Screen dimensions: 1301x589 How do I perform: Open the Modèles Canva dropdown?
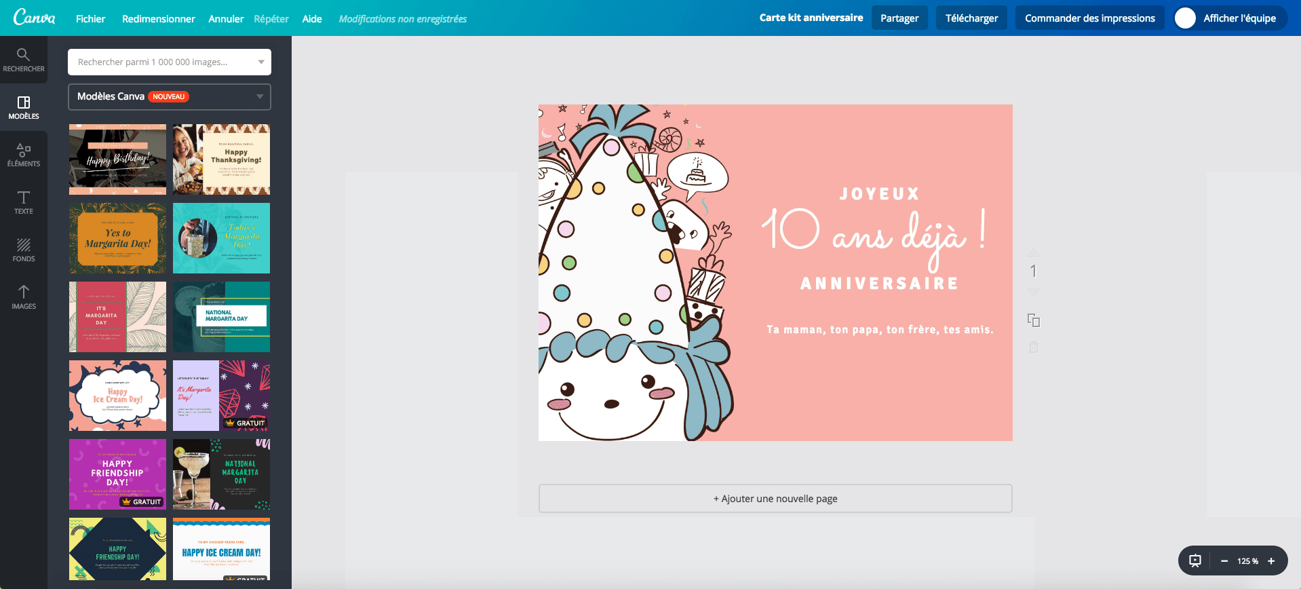click(x=170, y=96)
